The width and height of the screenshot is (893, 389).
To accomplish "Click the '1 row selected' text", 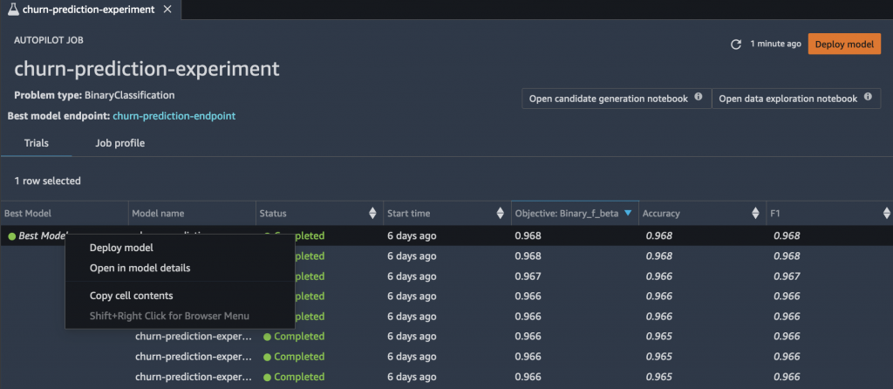I will [47, 181].
